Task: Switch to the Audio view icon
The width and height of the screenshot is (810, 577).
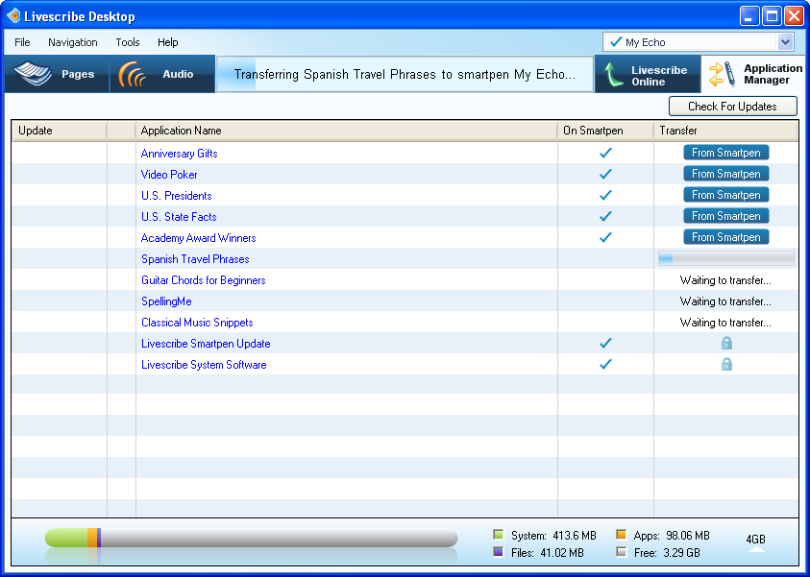Action: 134,75
